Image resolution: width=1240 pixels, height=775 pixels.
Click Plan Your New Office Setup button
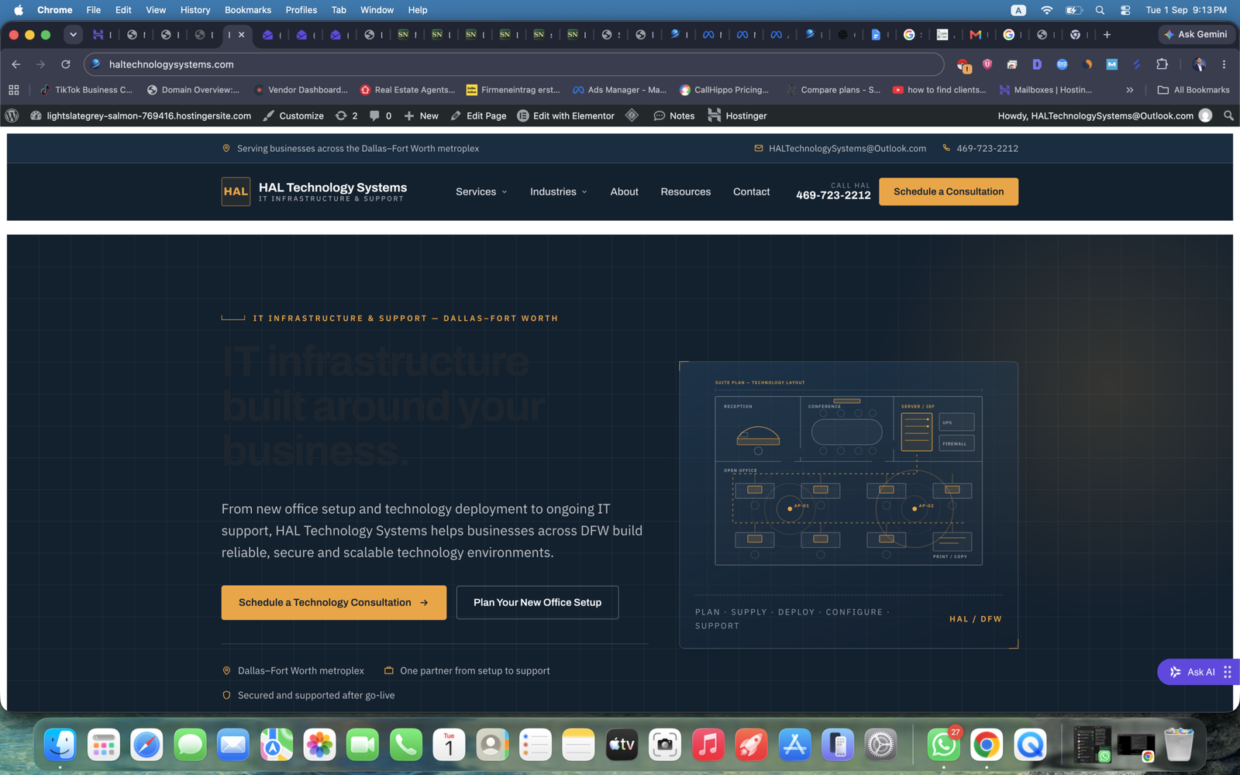click(x=537, y=602)
